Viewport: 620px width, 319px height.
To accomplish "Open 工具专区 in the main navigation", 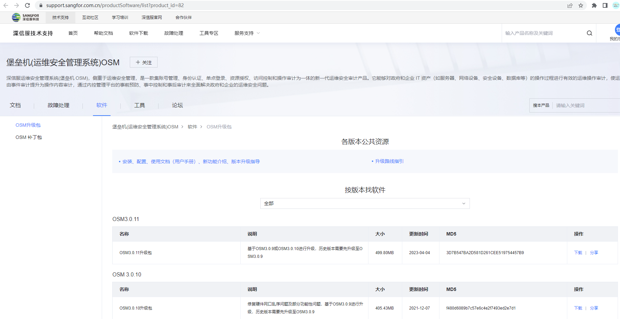I will (209, 33).
